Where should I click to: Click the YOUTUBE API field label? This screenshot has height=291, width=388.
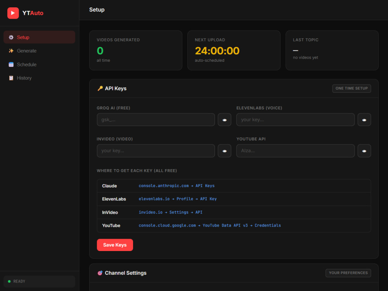[251, 139]
